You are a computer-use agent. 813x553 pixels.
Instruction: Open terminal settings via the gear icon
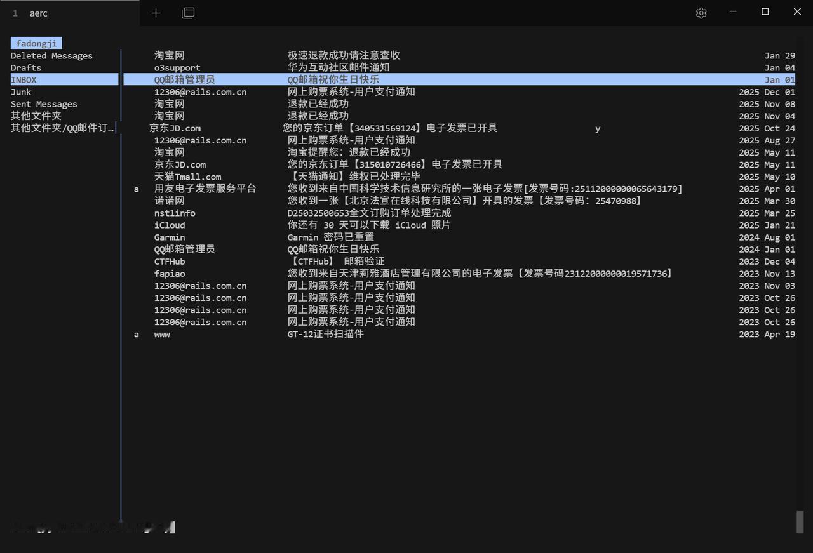point(701,12)
